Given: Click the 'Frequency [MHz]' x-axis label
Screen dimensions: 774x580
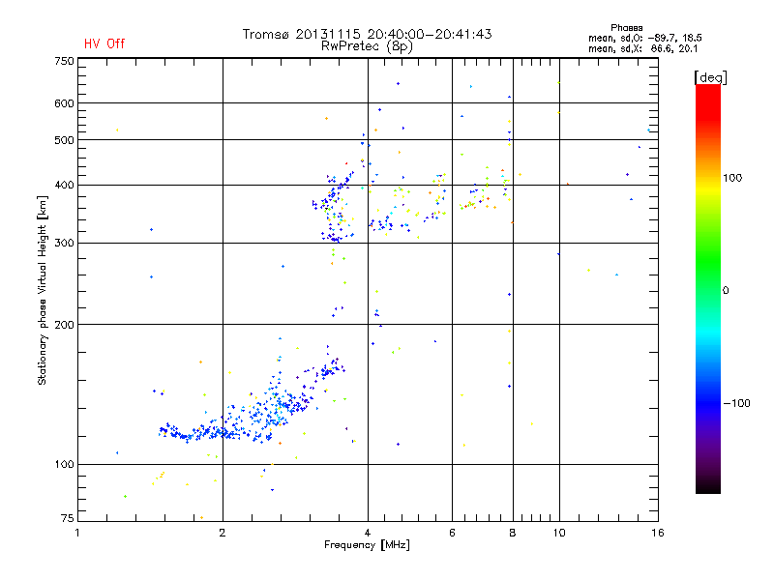Looking at the screenshot, I should coord(367,545).
